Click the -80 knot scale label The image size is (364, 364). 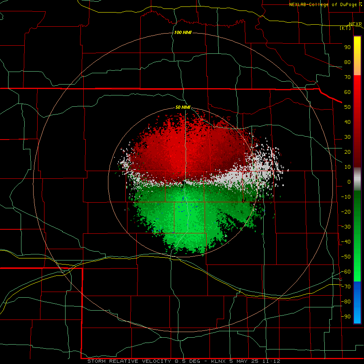(x=346, y=302)
